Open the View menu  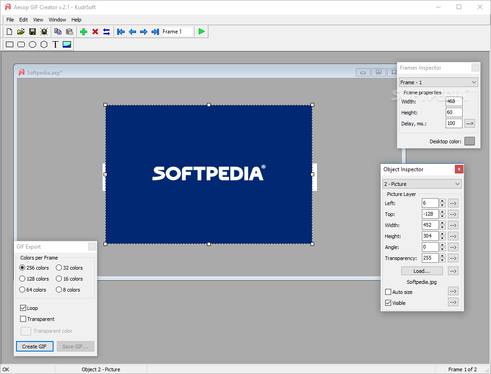(x=38, y=20)
